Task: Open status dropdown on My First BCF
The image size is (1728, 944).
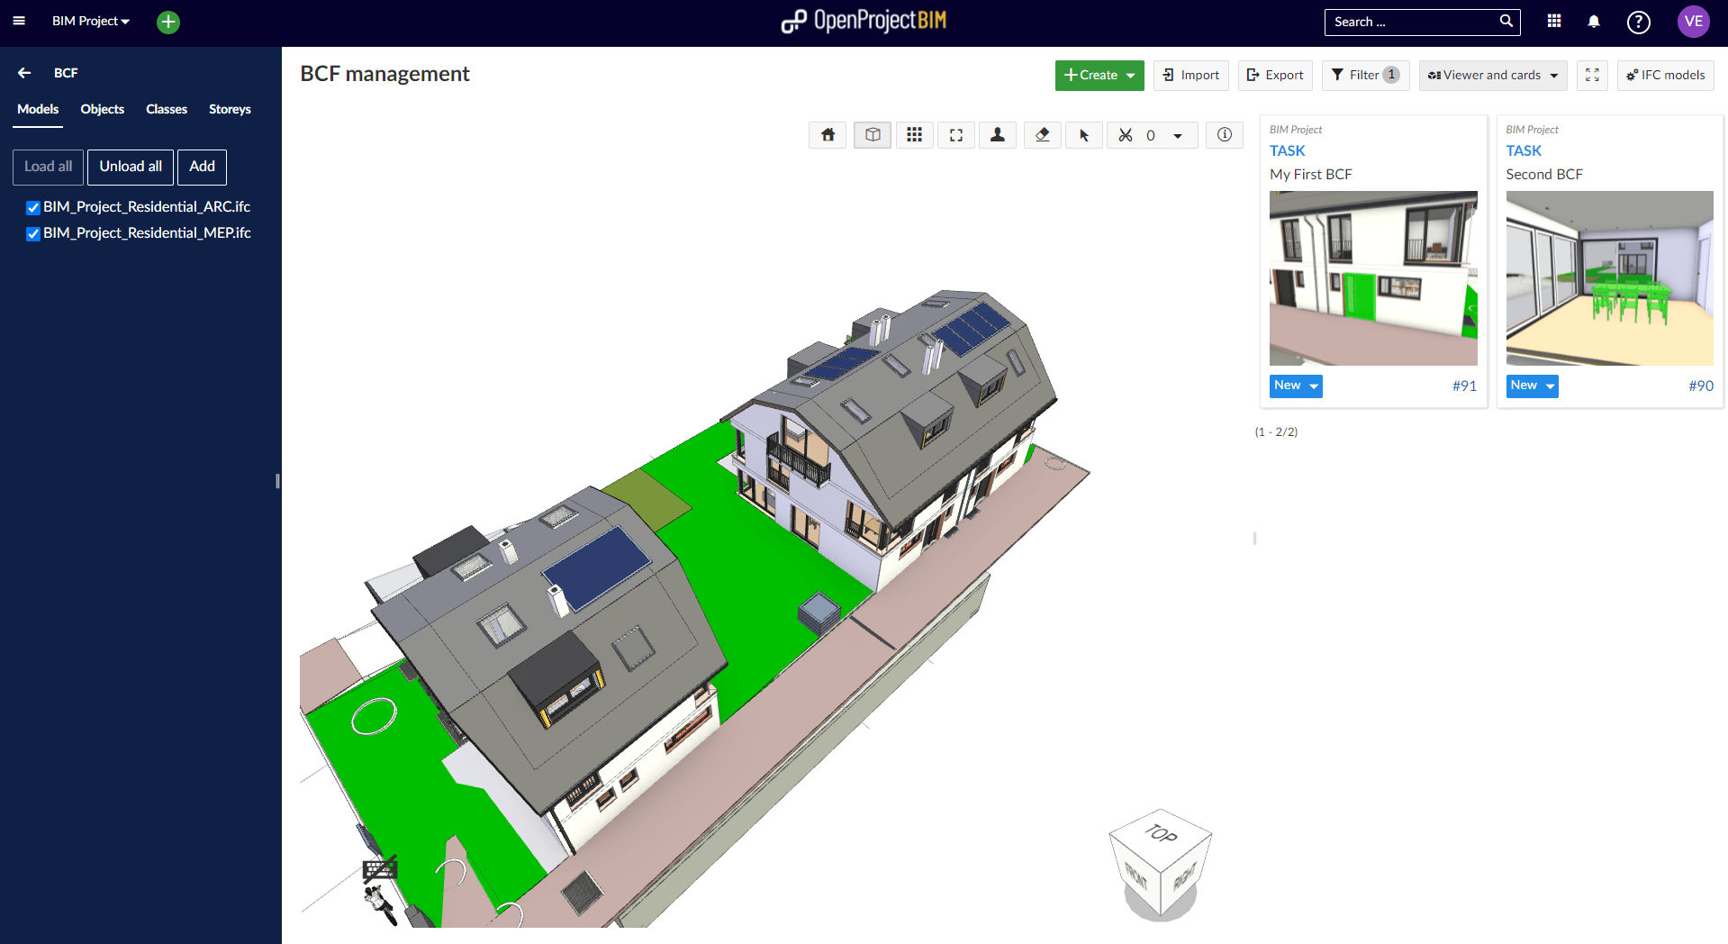Action: coord(1296,386)
